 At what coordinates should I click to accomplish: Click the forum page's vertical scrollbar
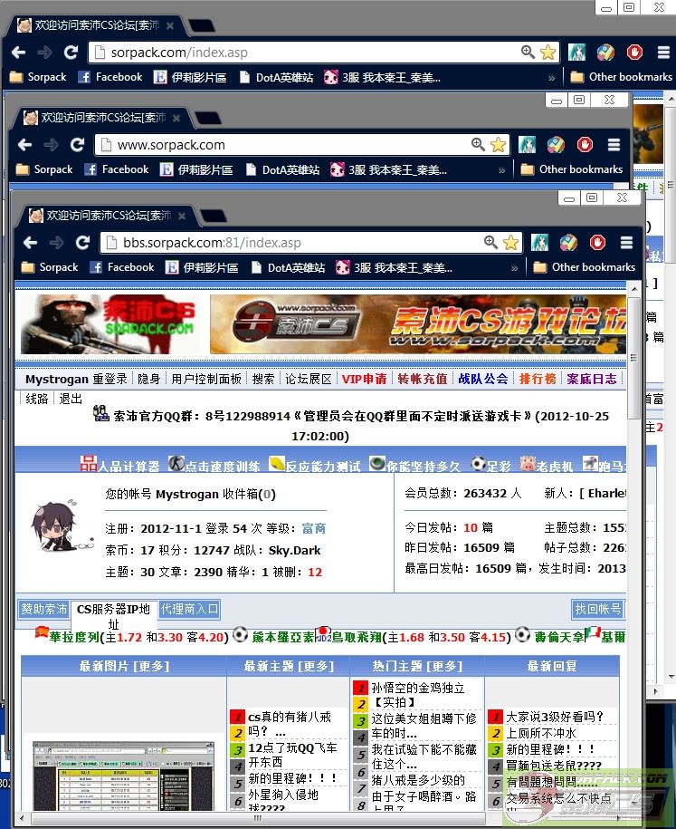pyautogui.click(x=634, y=544)
